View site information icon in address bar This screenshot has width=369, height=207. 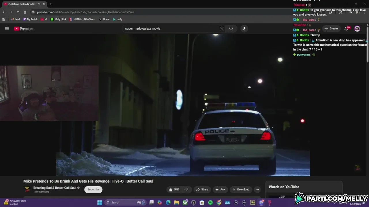click(33, 12)
